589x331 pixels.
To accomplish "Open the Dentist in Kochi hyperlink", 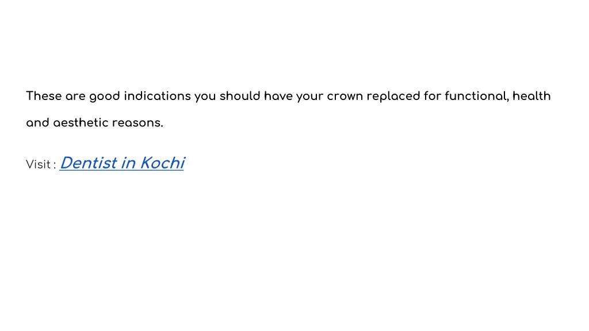I will pyautogui.click(x=122, y=163).
